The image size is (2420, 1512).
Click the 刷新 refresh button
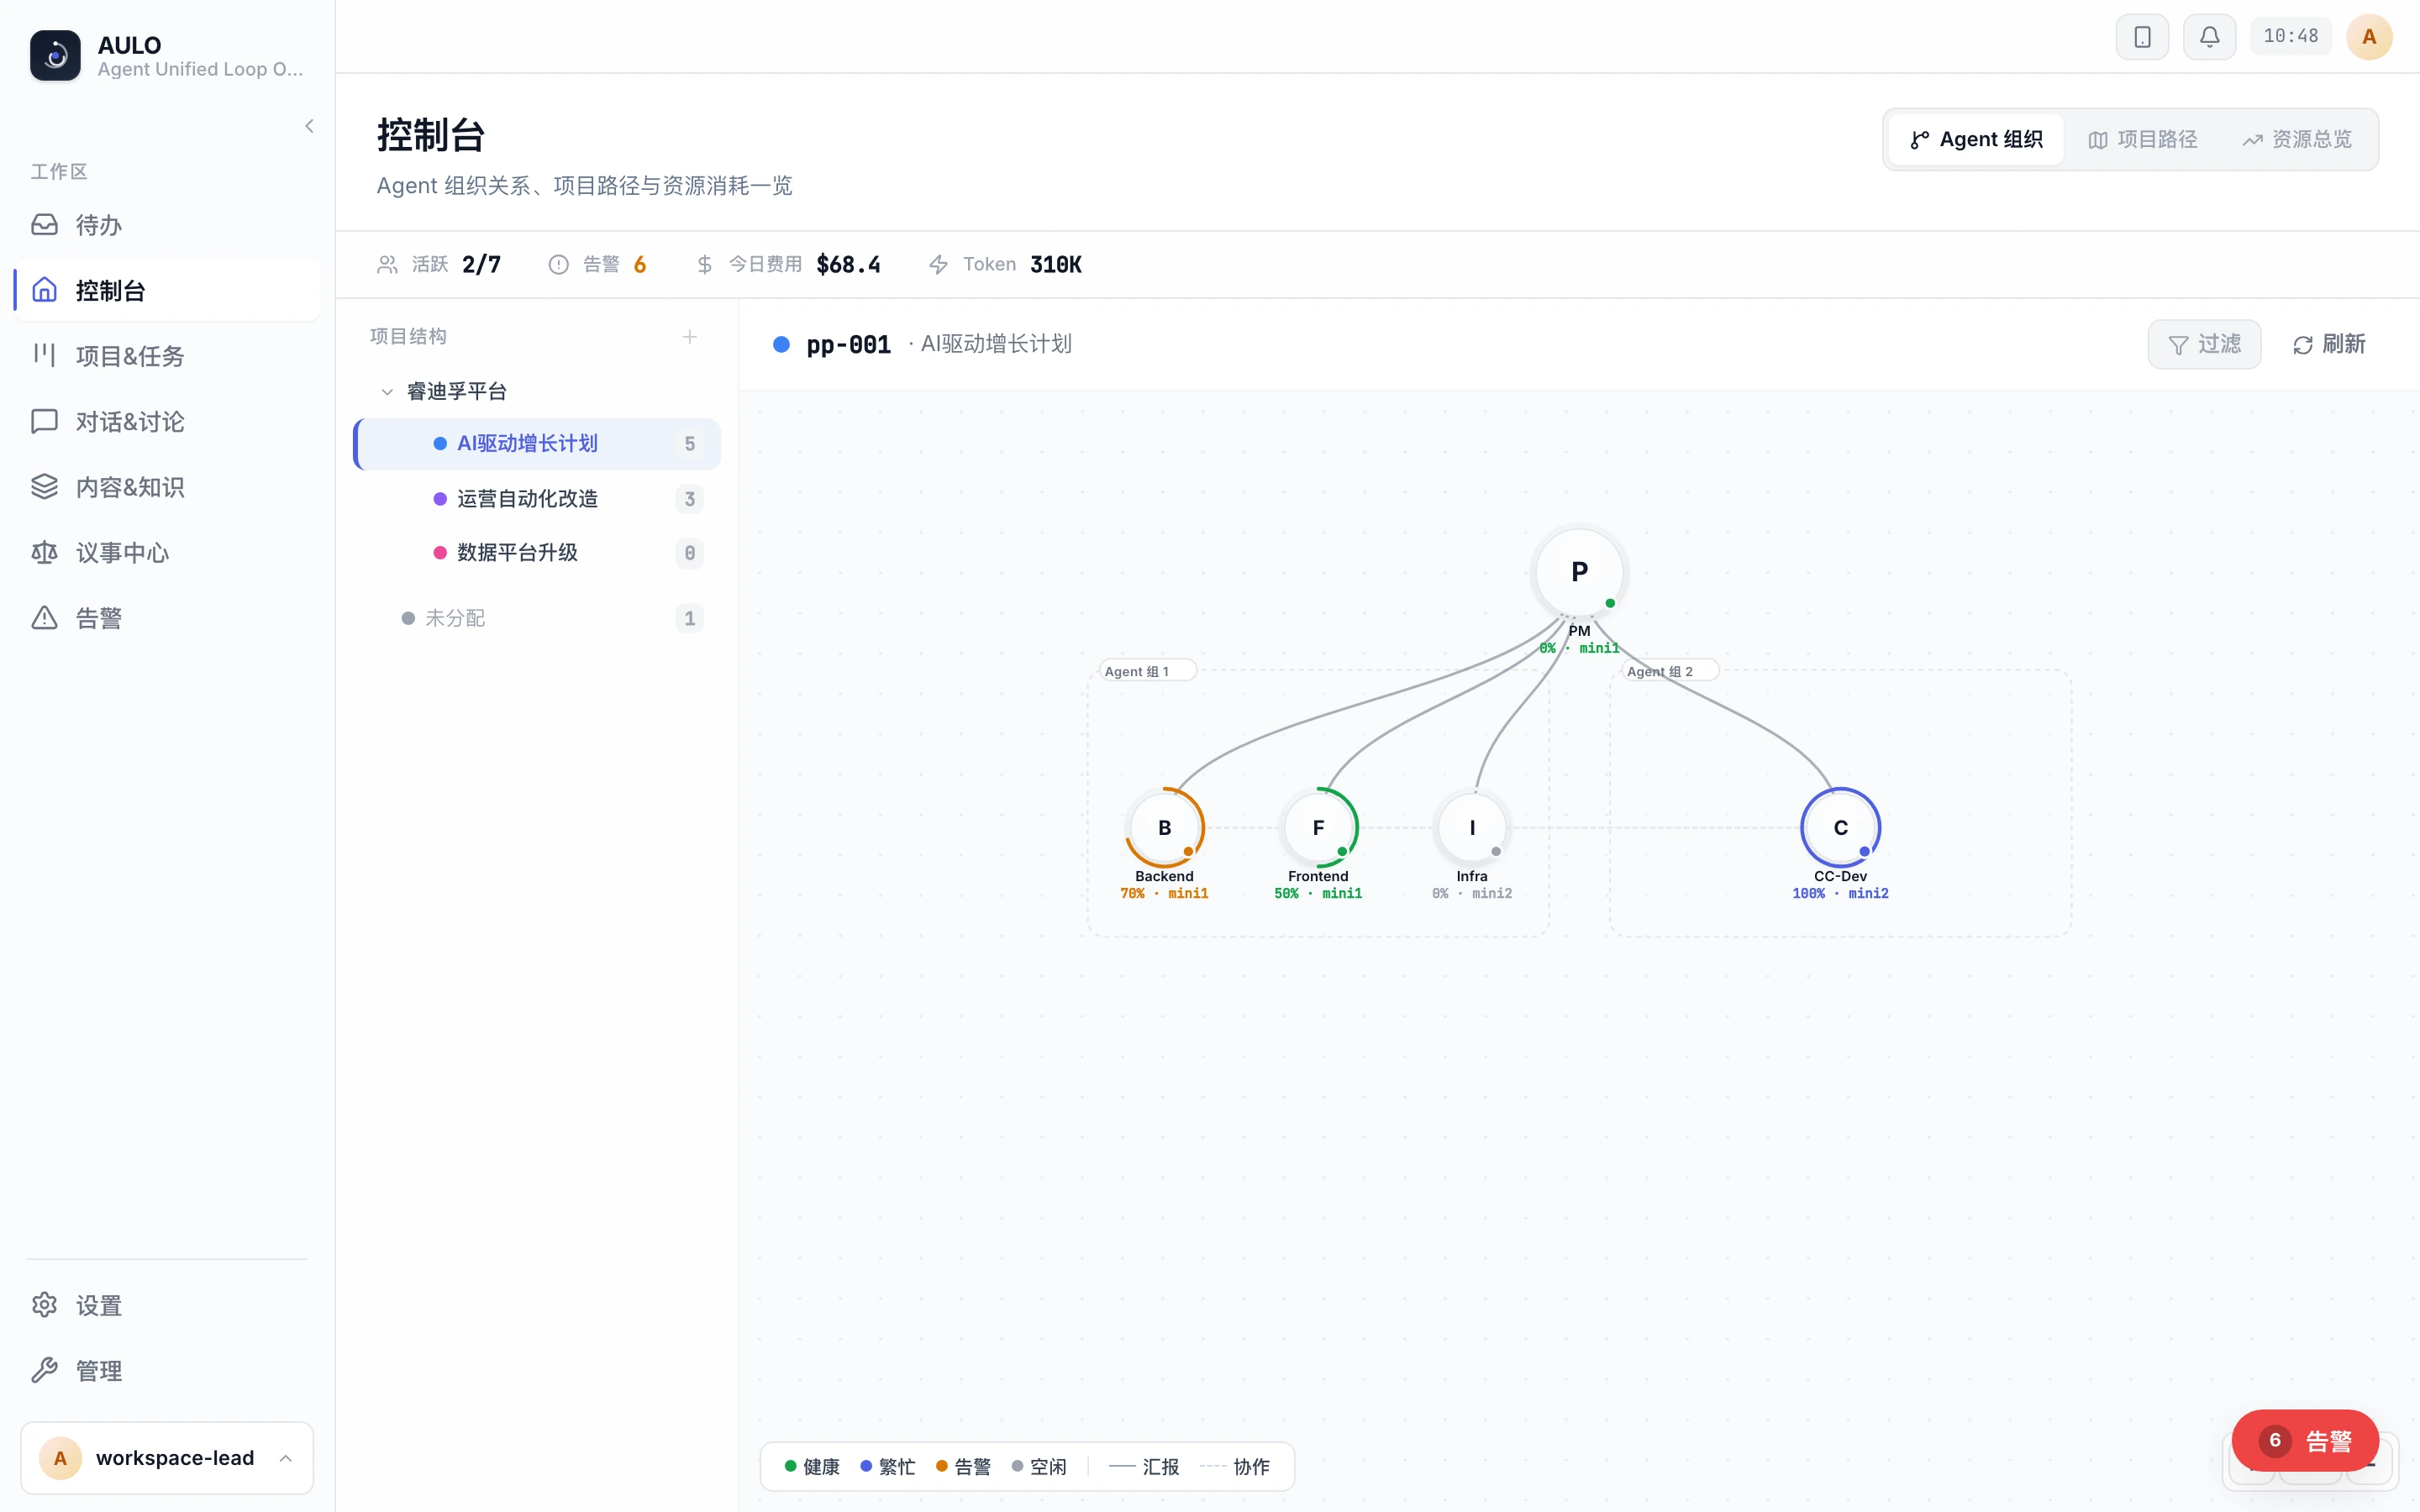[x=2328, y=345]
